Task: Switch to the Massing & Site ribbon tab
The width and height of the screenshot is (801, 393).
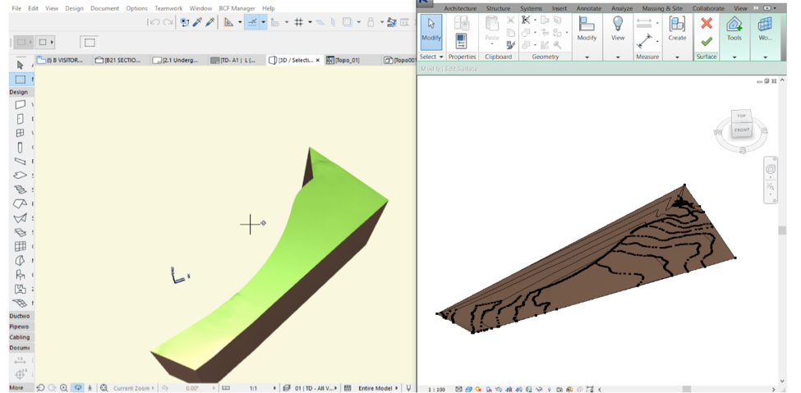Action: click(x=662, y=8)
